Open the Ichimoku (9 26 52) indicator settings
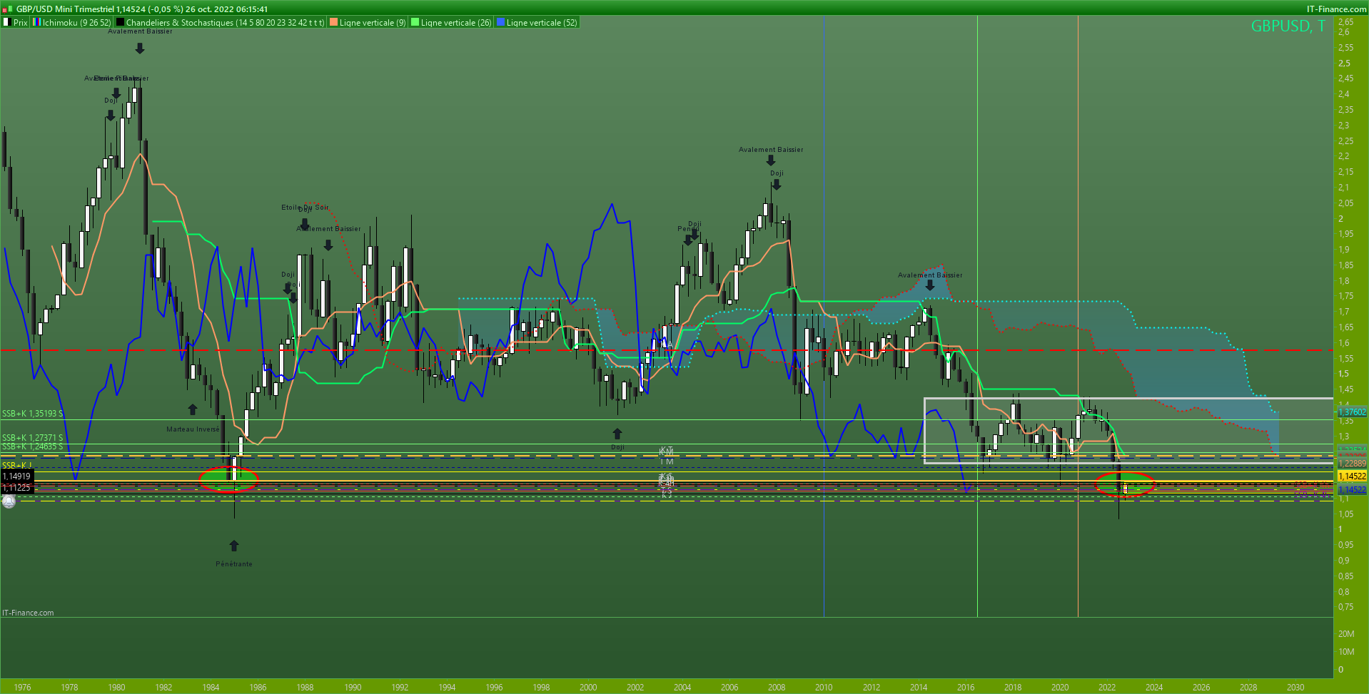The width and height of the screenshot is (1369, 694). click(76, 23)
